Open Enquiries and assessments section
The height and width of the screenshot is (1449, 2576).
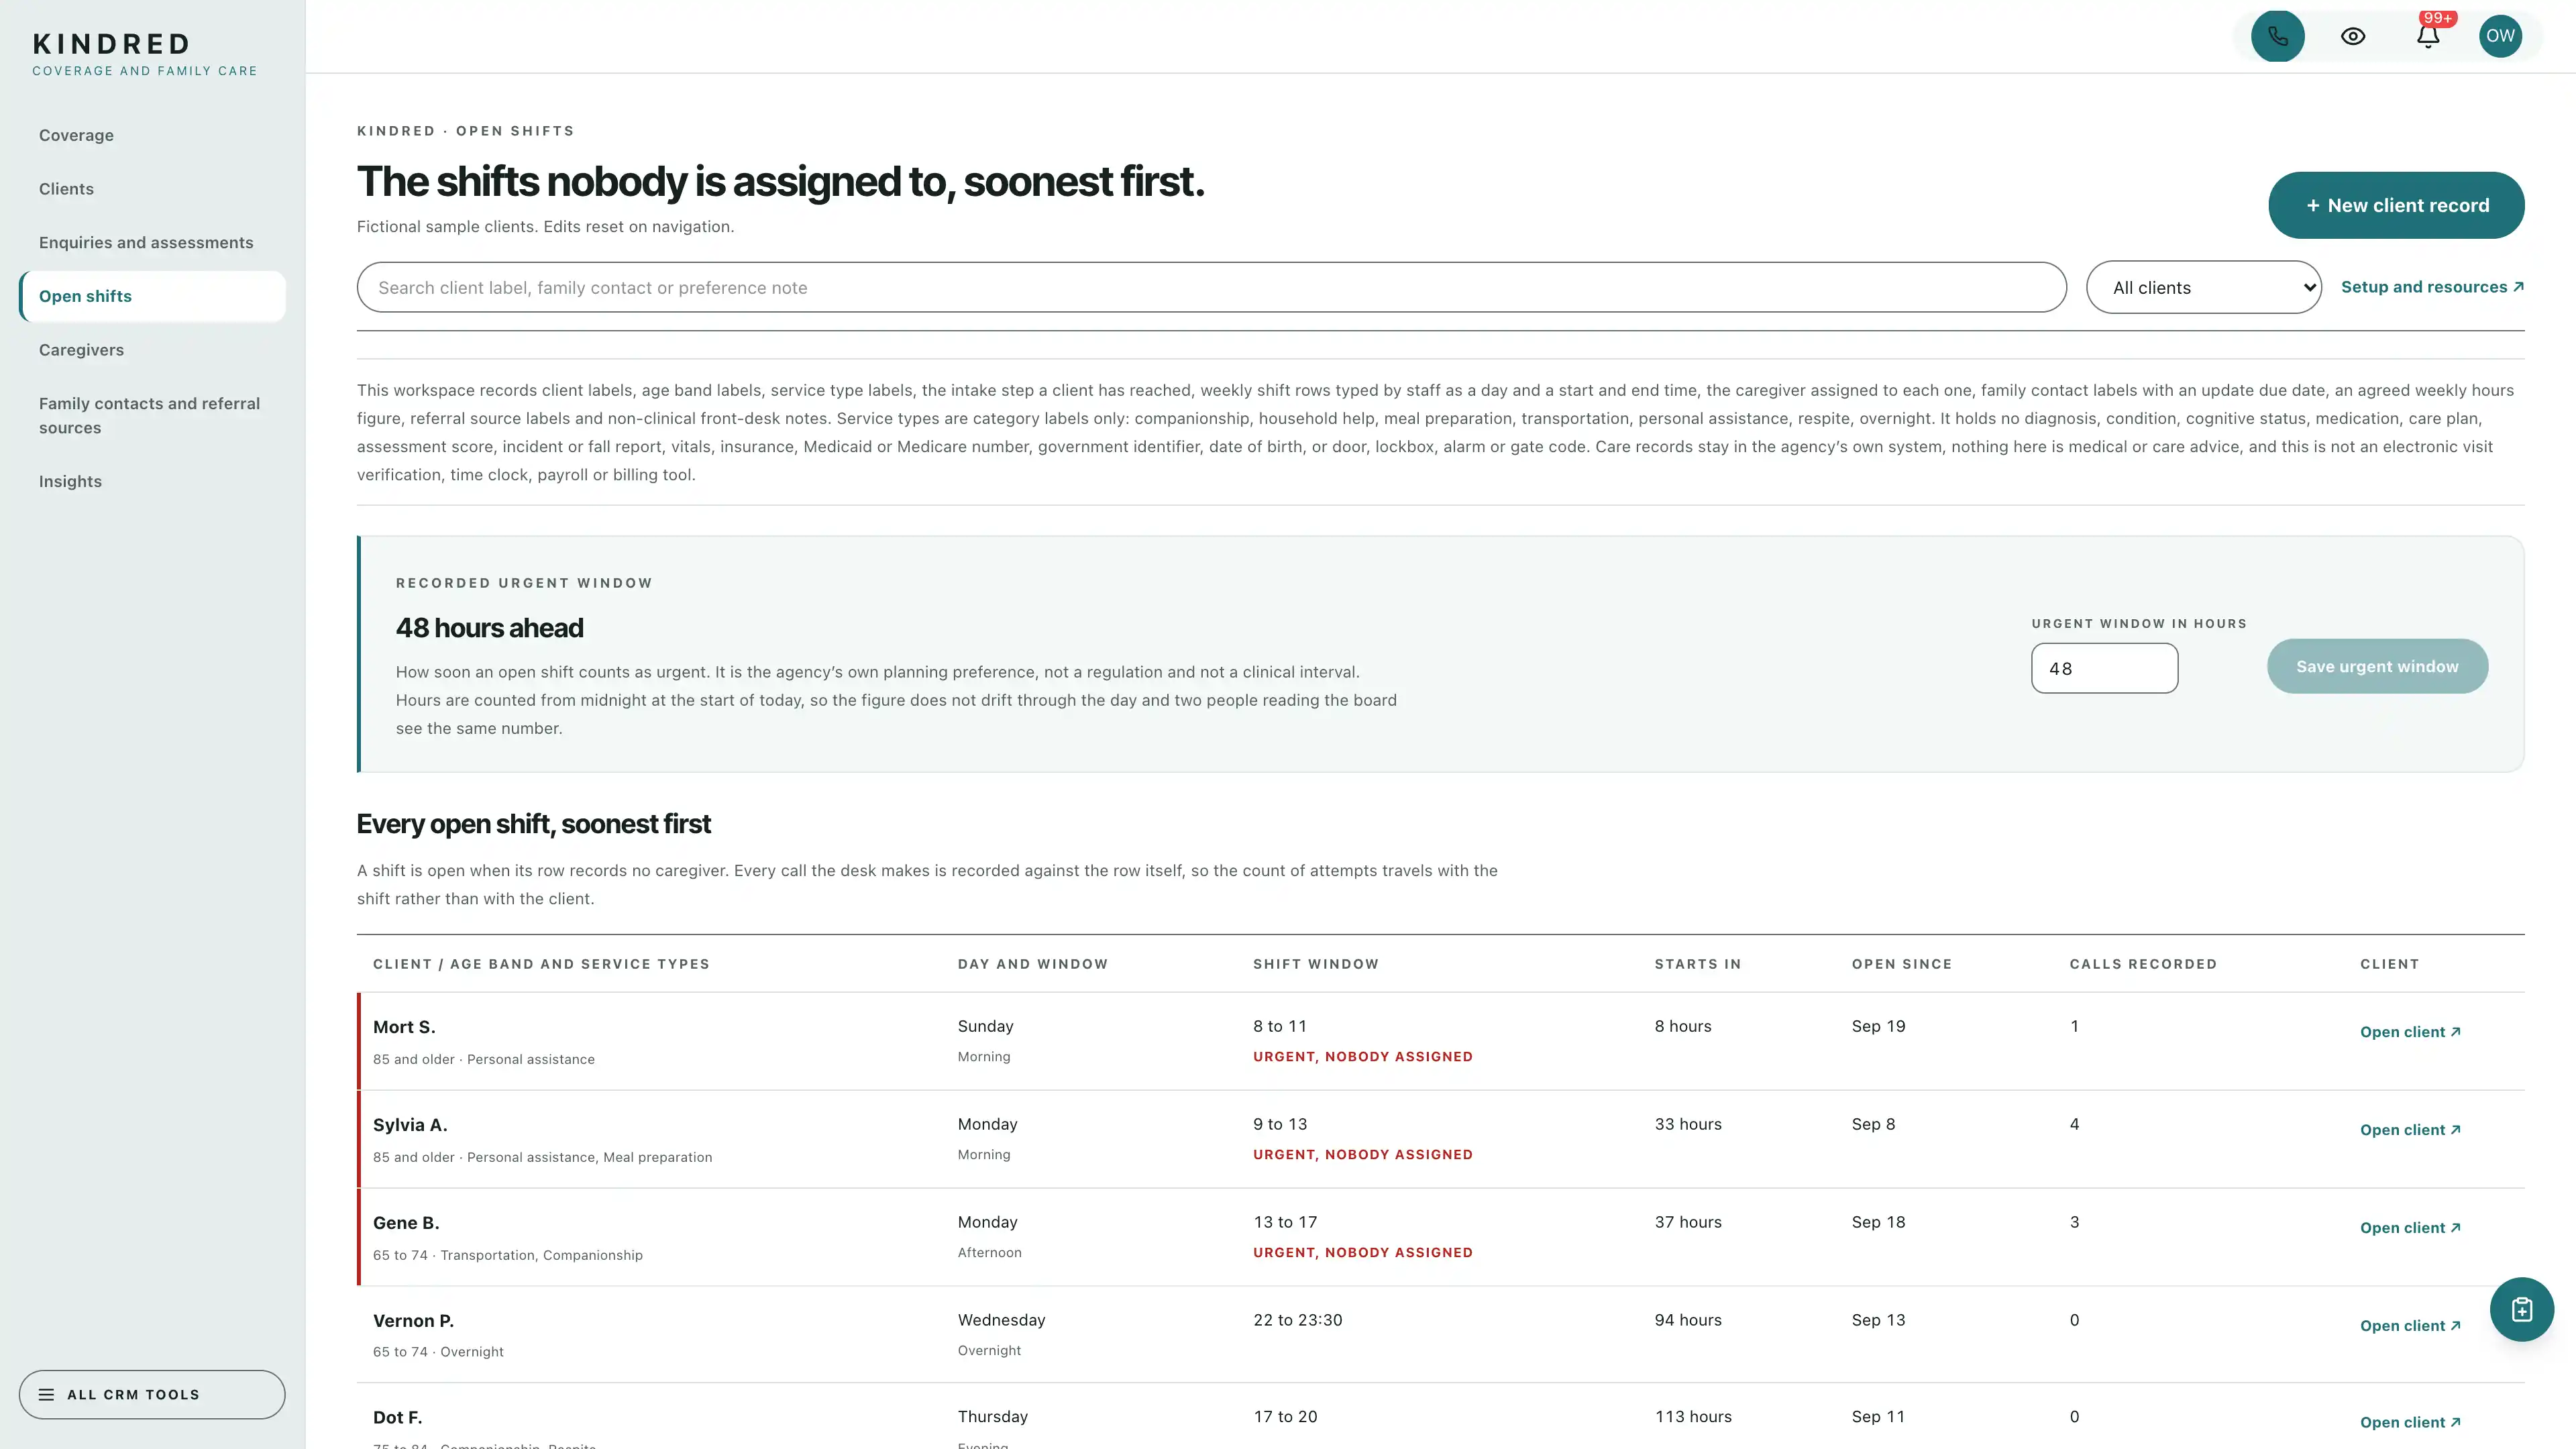146,243
